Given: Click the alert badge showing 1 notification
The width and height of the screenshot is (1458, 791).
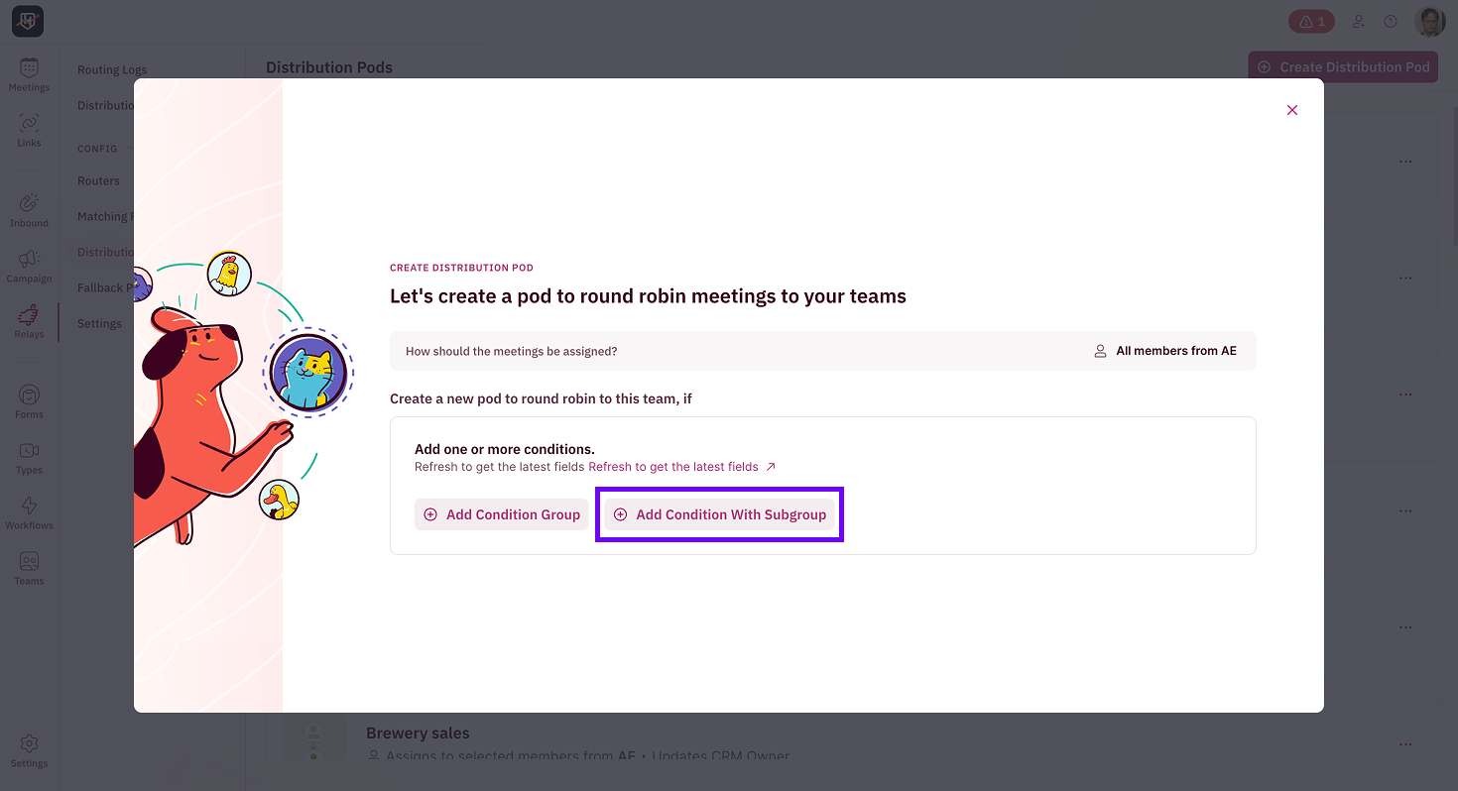Looking at the screenshot, I should click(x=1310, y=21).
